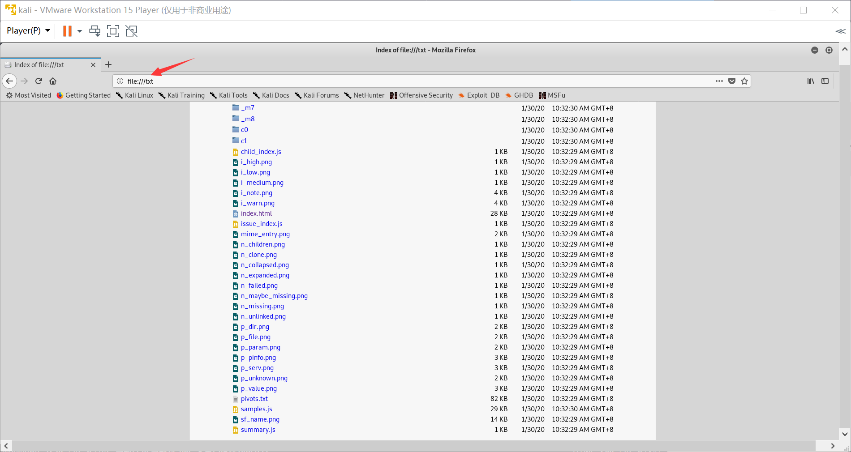Open the Exploit-DB bookmark
The height and width of the screenshot is (452, 851).
pos(479,95)
